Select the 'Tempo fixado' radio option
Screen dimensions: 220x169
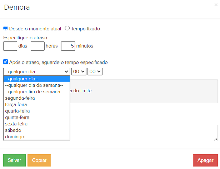pyautogui.click(x=67, y=29)
